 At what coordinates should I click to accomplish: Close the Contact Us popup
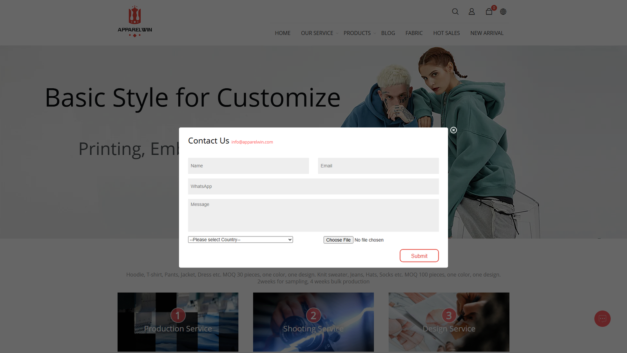[x=453, y=130]
